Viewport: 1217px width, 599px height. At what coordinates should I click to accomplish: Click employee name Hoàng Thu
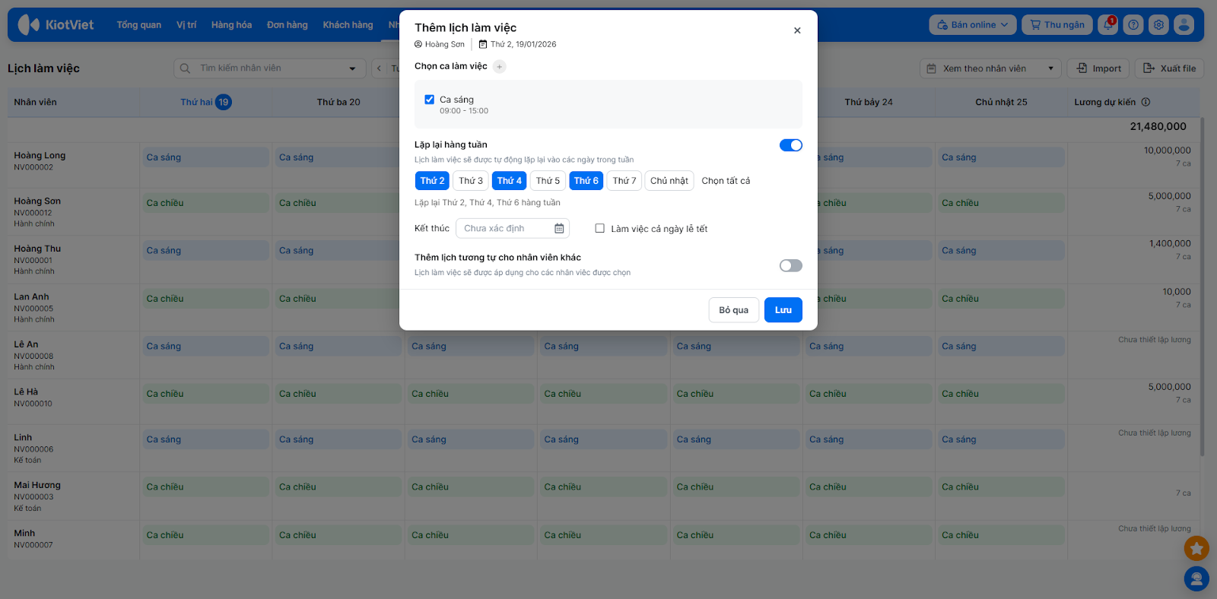37,249
